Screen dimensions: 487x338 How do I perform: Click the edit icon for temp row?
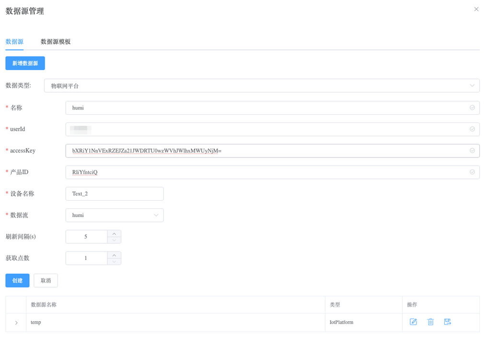[413, 322]
